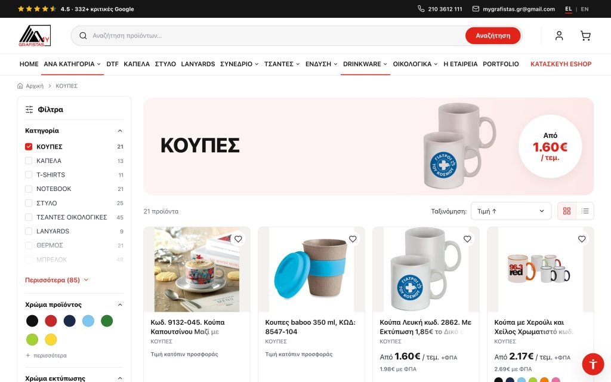
Task: Check the NOTEBOOK category checkbox
Action: 29,189
